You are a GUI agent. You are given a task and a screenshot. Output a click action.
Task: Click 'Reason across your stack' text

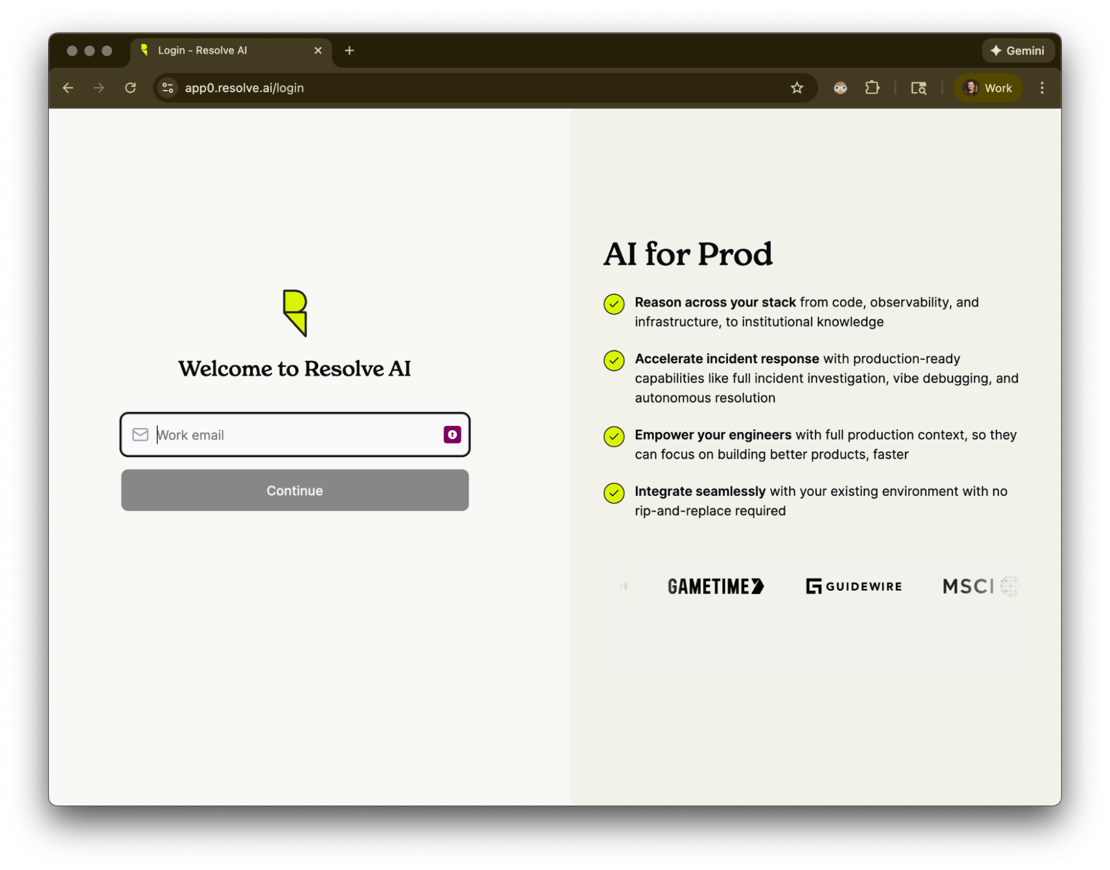pyautogui.click(x=715, y=302)
